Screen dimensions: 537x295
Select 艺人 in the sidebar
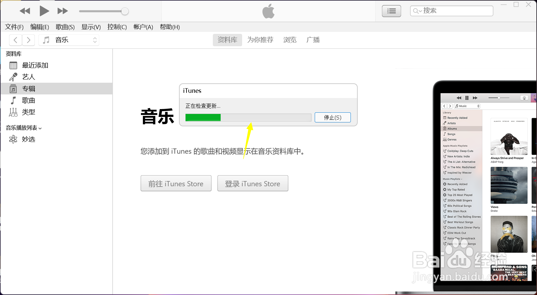tap(57, 77)
